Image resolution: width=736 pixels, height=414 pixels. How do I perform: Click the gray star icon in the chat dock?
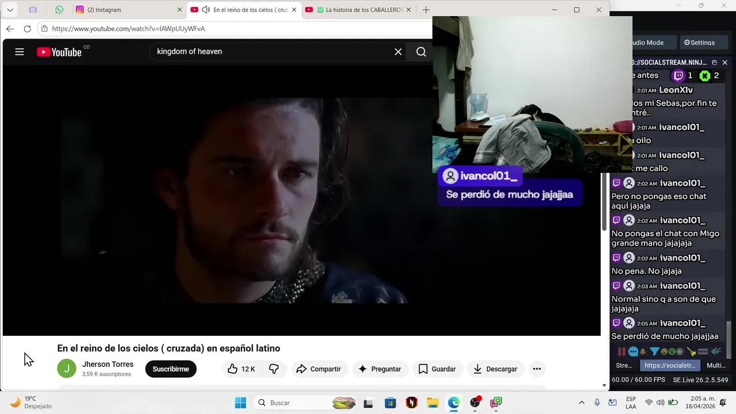tap(680, 351)
